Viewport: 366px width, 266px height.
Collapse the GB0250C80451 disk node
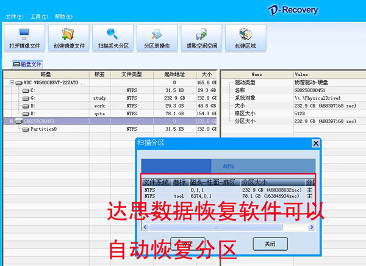point(12,121)
